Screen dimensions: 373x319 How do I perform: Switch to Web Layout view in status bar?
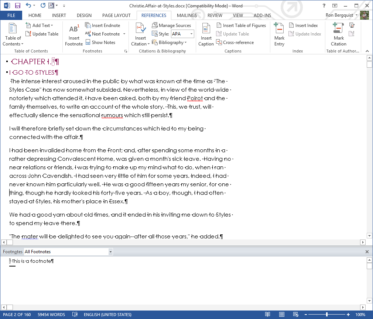[x=295, y=315]
